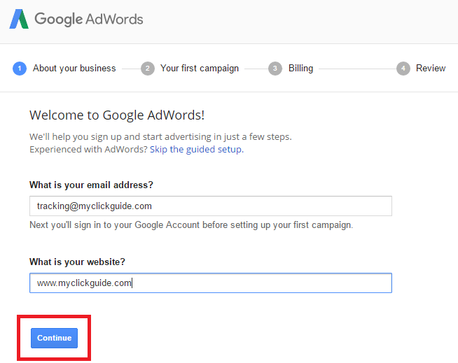Click the Welcome to Google AdWords heading
Screen dimensions: 458x363
tap(117, 115)
